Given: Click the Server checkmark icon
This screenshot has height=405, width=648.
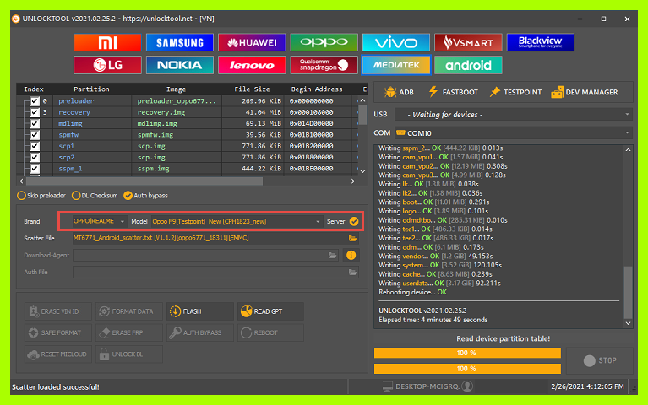Looking at the screenshot, I should tap(354, 221).
